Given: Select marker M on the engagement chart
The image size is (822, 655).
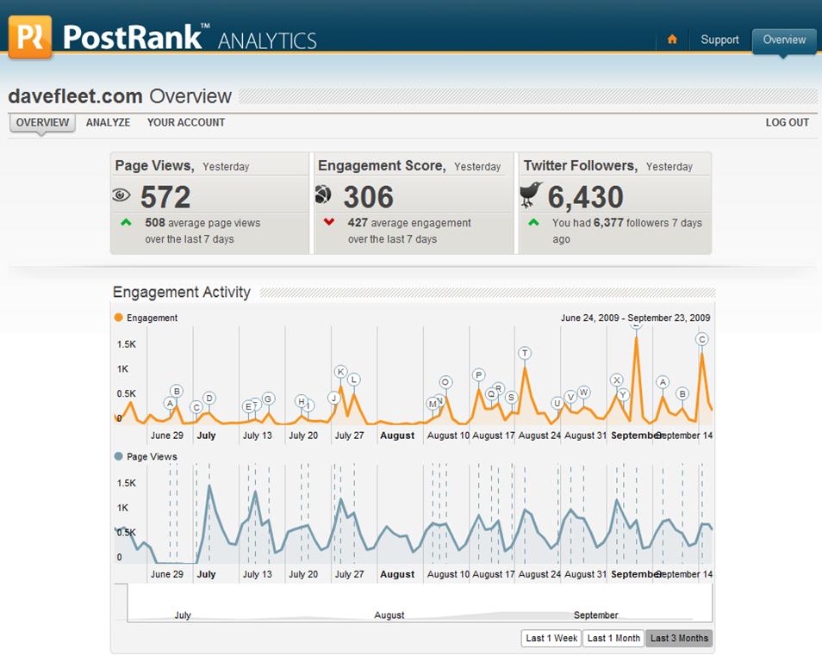Looking at the screenshot, I should (x=433, y=405).
